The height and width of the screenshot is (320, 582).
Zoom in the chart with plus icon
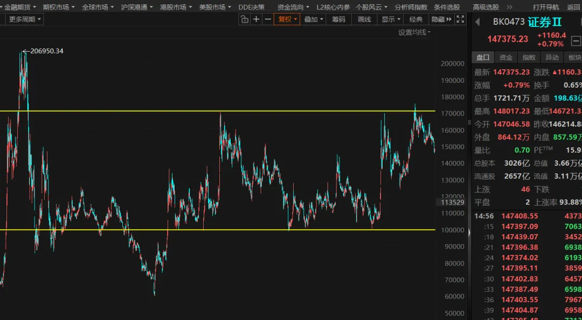(256, 19)
